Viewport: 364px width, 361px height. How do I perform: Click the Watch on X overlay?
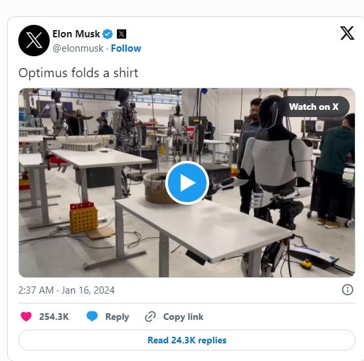pyautogui.click(x=314, y=107)
